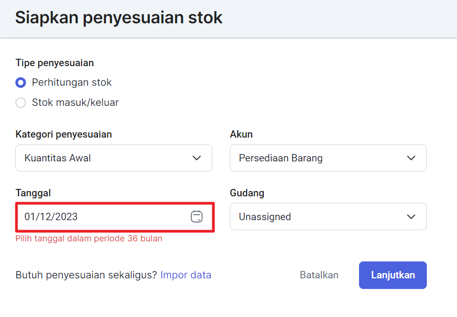457x317 pixels.
Task: Click the Batalkan button
Action: pyautogui.click(x=319, y=275)
